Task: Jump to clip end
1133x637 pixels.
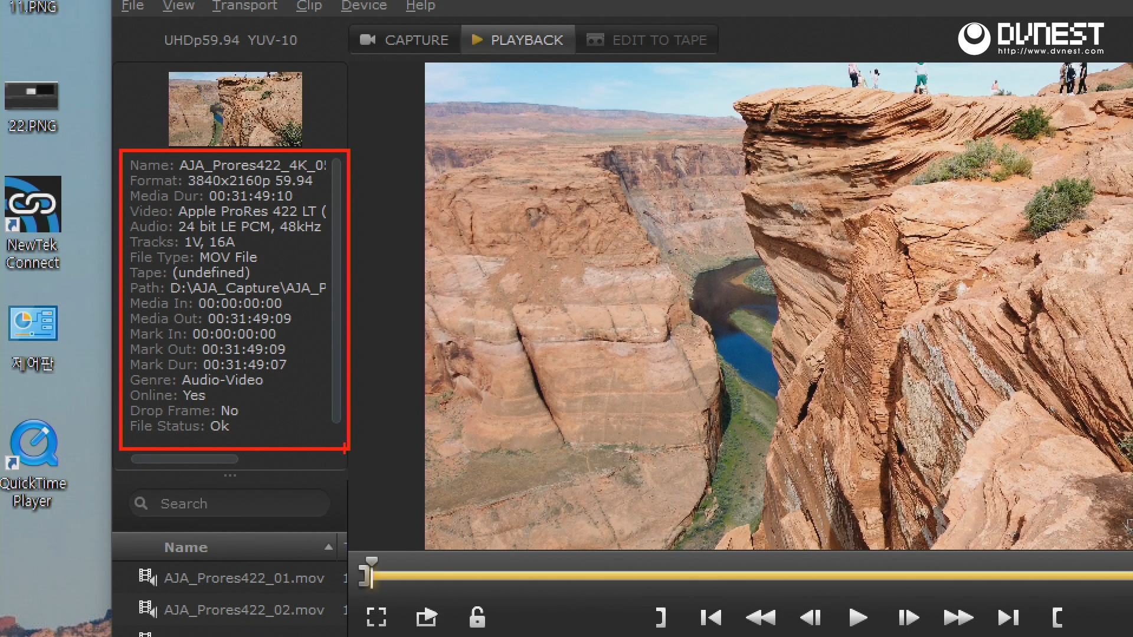Action: pos(1008,618)
